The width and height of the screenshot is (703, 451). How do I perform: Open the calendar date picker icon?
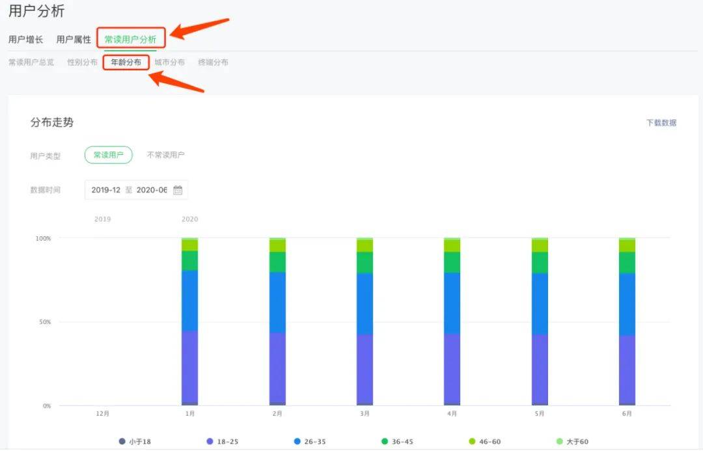point(178,190)
